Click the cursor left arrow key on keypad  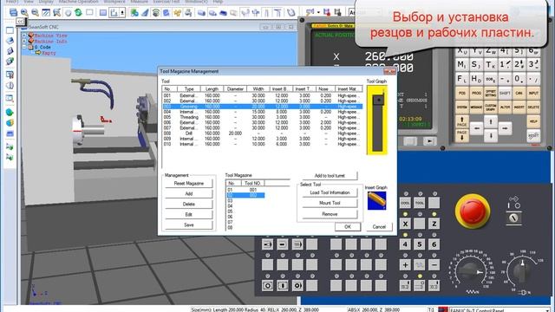pos(476,128)
